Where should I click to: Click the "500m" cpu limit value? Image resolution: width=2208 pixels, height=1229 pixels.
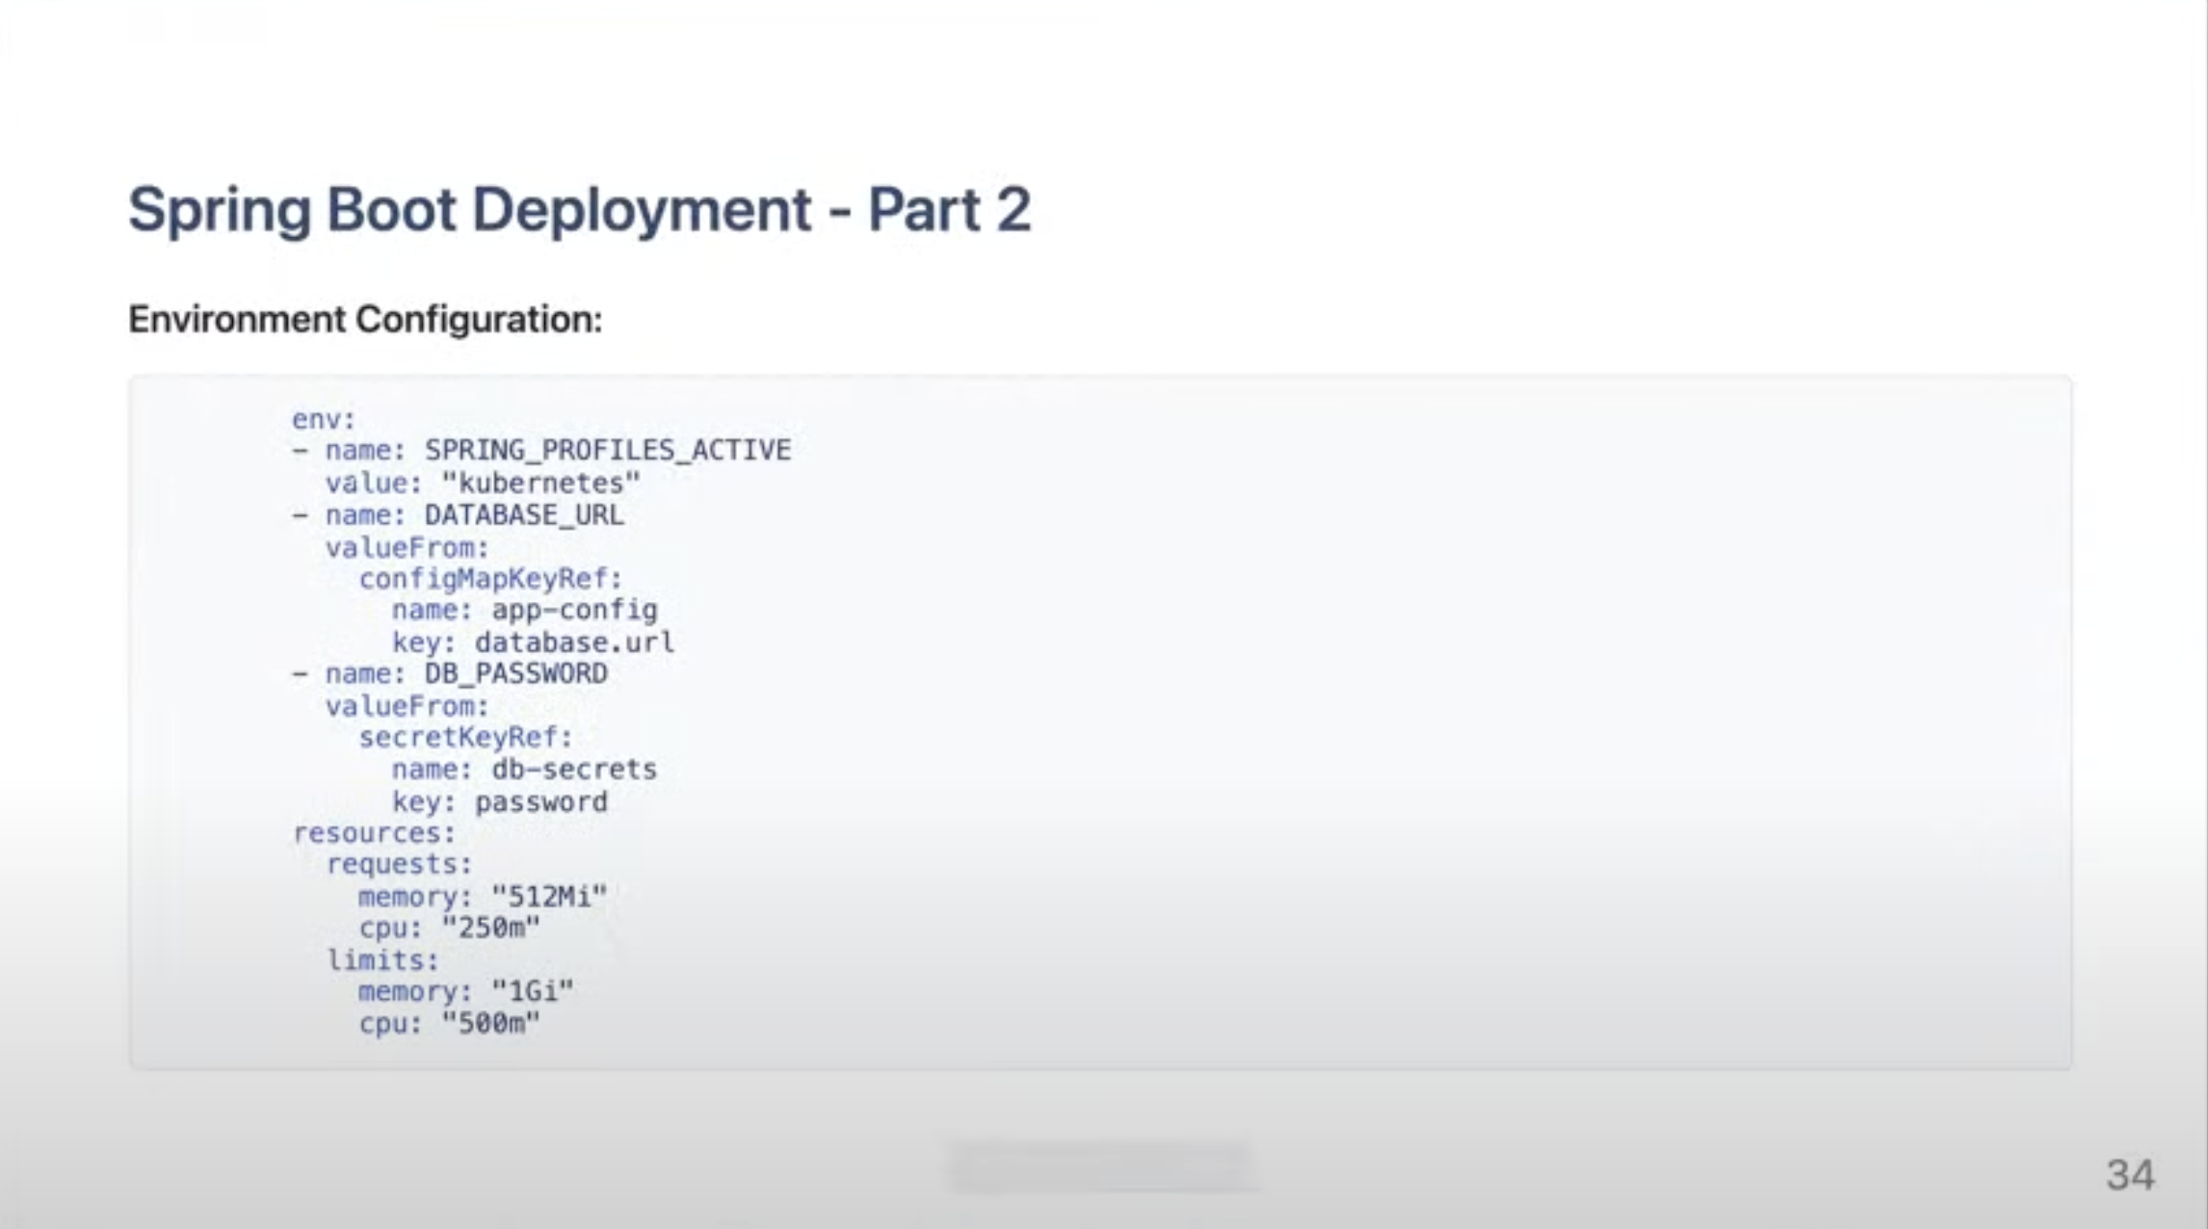pyautogui.click(x=490, y=1023)
